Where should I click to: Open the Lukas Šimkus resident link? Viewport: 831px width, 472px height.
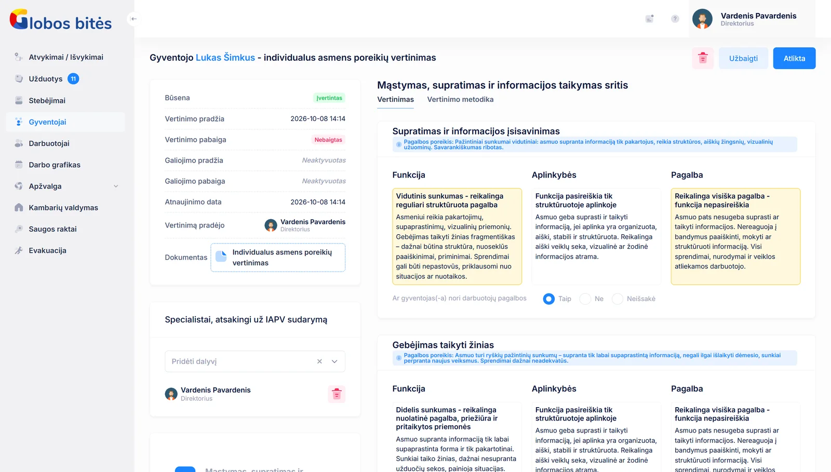click(225, 58)
